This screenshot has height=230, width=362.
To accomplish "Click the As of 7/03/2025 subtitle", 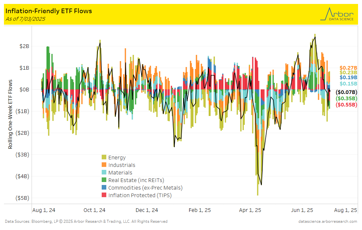I will tap(25, 19).
